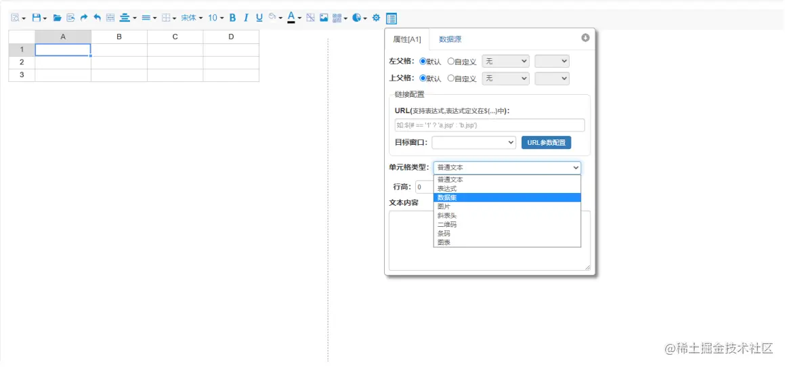Switch to the 数据源 tab
The image size is (785, 367).
coord(450,39)
